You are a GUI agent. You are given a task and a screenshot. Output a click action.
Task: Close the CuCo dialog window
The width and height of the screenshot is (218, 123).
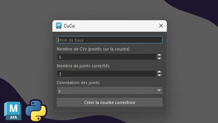(x=161, y=26)
